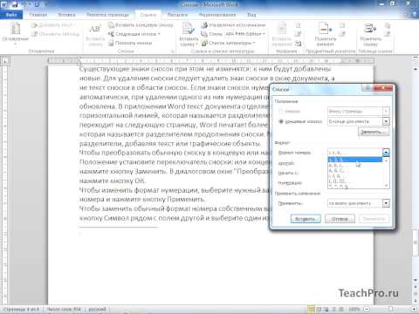
Task: Open the Рассылки ribbon tab
Action: pyautogui.click(x=177, y=15)
